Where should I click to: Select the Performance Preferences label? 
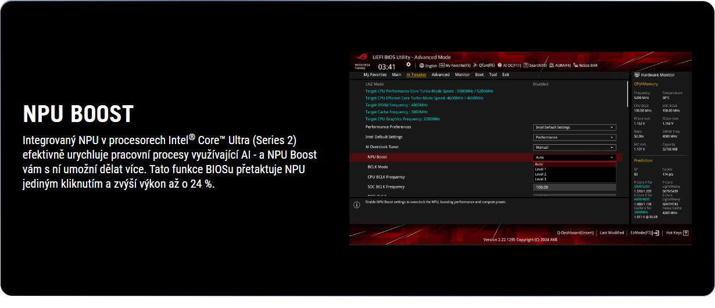coord(388,127)
